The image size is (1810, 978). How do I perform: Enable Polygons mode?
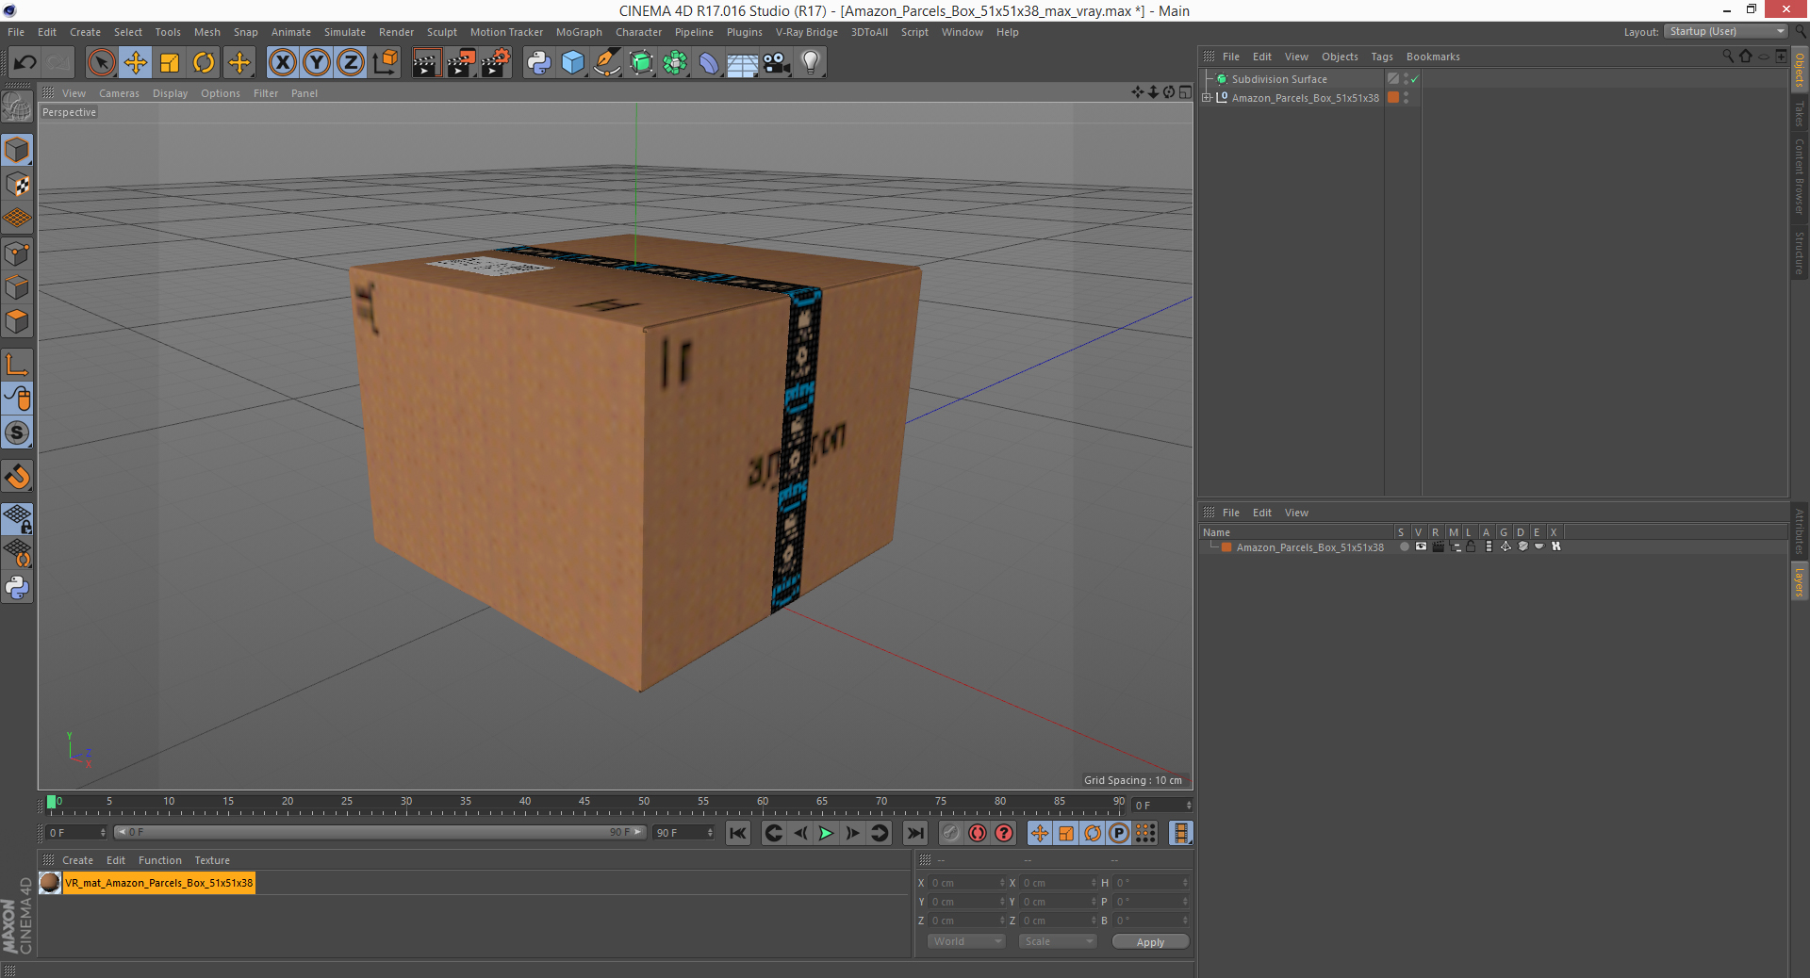[x=17, y=321]
